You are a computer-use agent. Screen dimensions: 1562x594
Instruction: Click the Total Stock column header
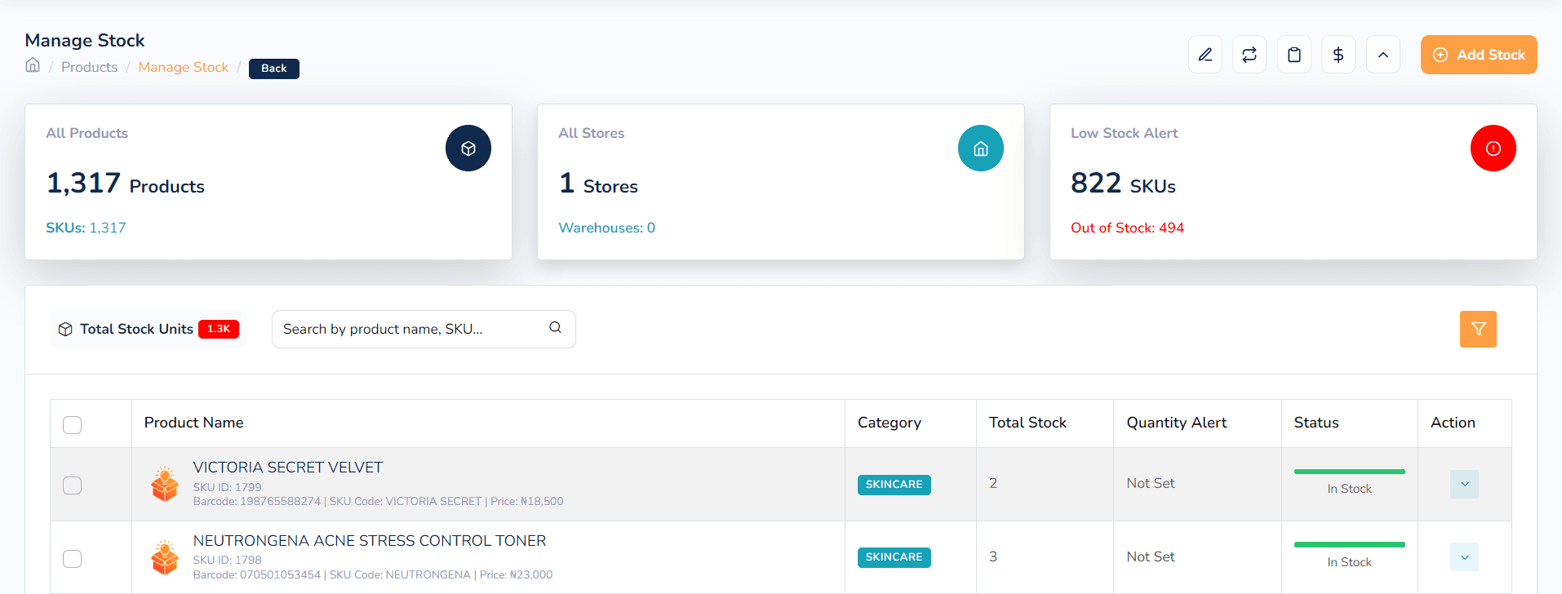(1027, 423)
